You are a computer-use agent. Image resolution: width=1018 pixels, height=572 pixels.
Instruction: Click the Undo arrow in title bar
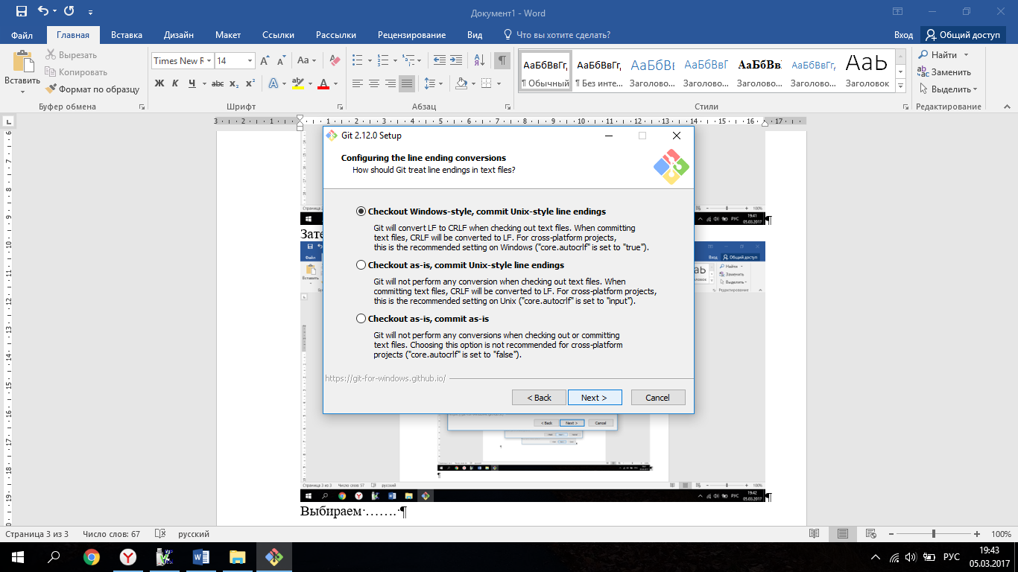tap(43, 12)
